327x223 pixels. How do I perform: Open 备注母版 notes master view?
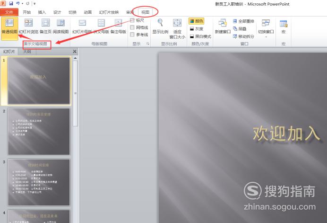[x=118, y=26]
